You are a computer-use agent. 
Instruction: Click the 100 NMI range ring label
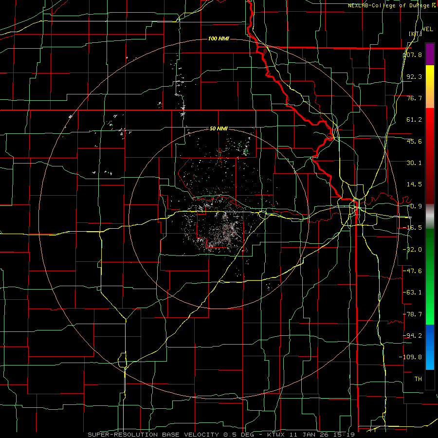click(x=219, y=38)
